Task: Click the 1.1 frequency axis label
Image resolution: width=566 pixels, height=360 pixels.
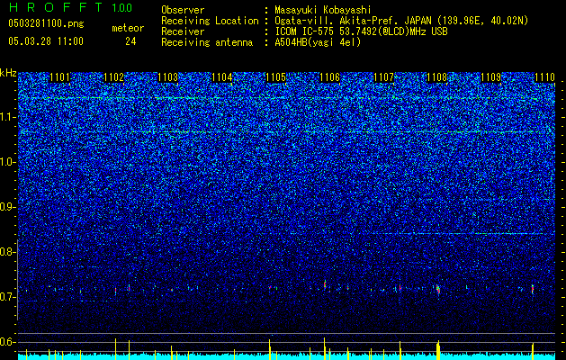Action: pyautogui.click(x=7, y=117)
